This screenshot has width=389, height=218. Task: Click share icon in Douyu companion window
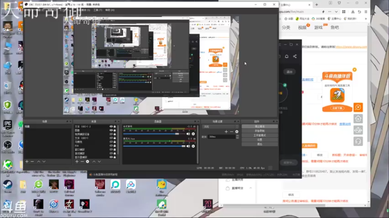point(295,56)
